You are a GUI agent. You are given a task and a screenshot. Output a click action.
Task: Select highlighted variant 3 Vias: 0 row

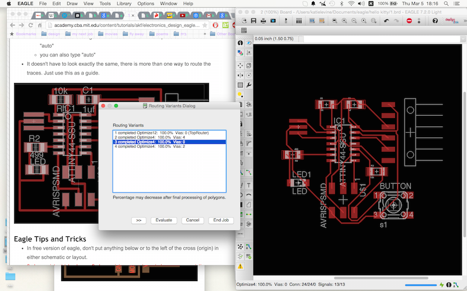coord(169,142)
